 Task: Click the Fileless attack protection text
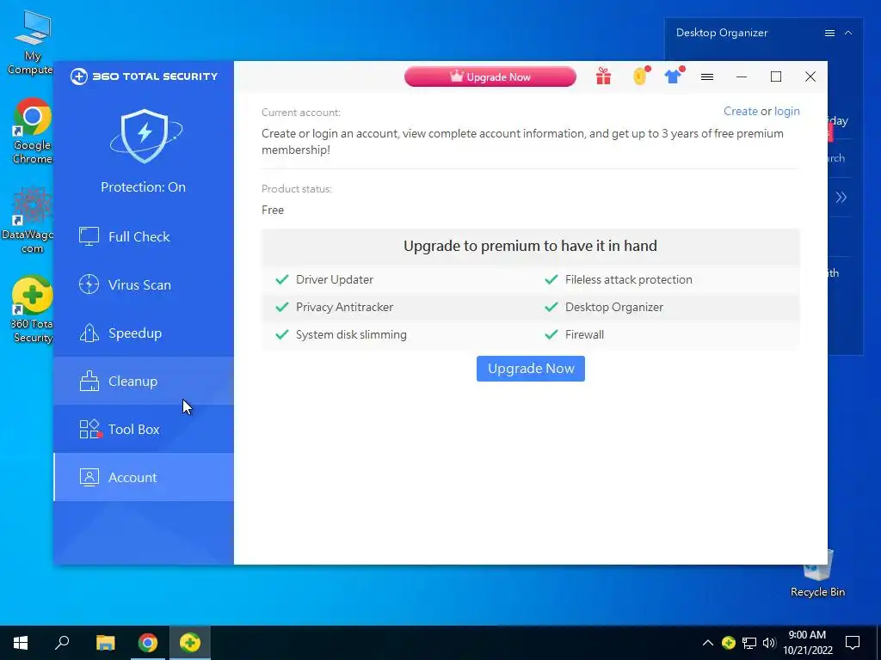click(629, 279)
